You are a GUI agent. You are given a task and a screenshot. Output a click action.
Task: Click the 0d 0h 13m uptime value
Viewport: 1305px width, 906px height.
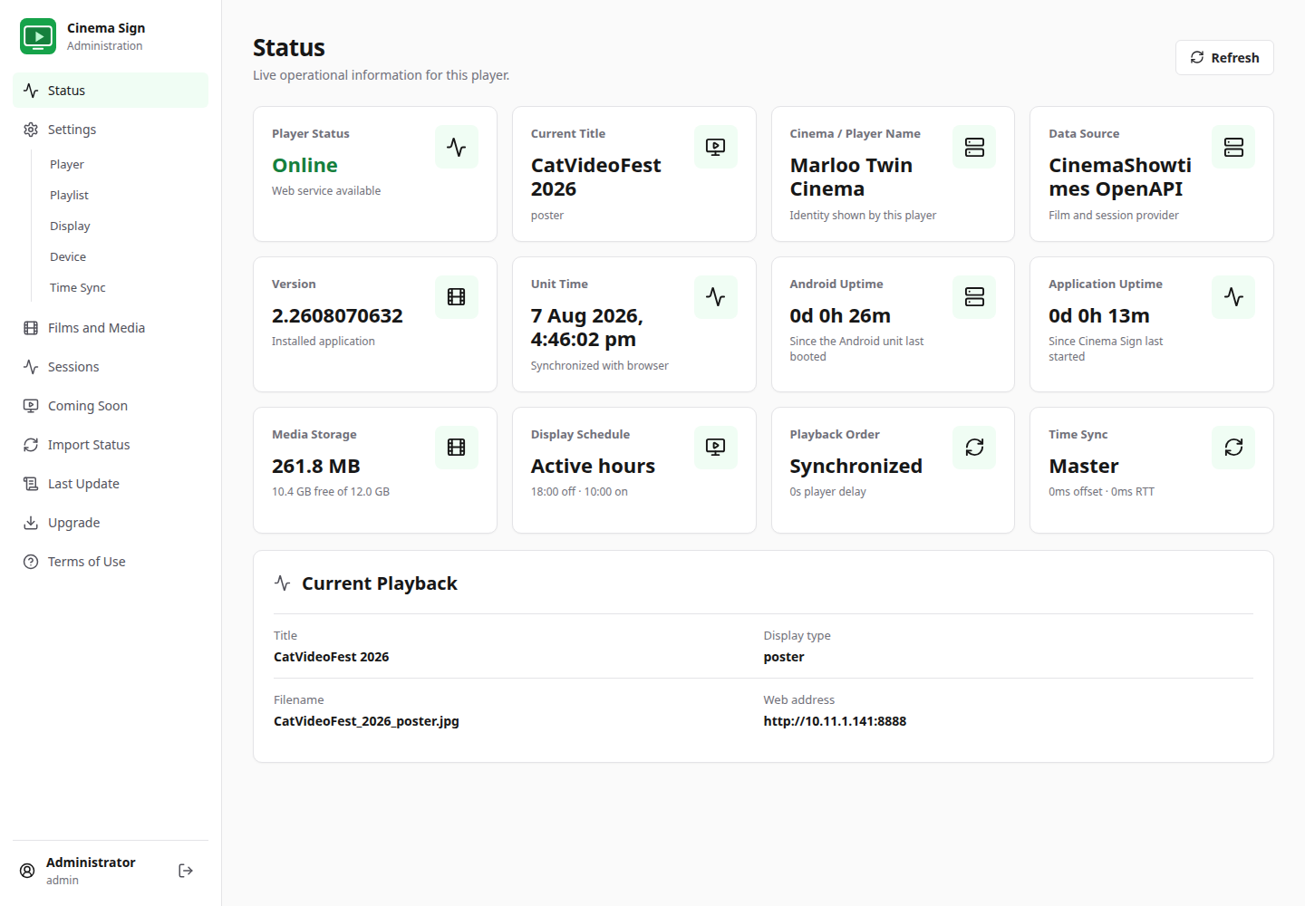1099,315
